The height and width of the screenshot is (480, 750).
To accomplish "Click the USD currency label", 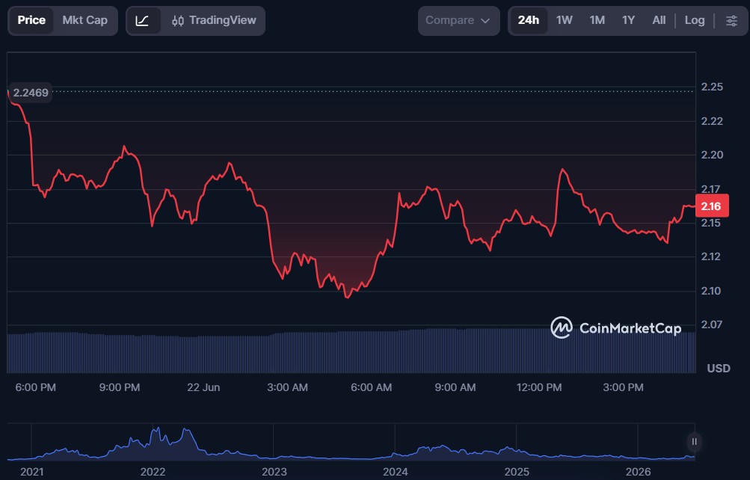I will click(719, 368).
